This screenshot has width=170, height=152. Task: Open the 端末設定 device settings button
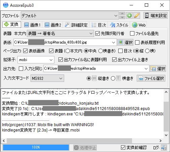(x=156, y=15)
